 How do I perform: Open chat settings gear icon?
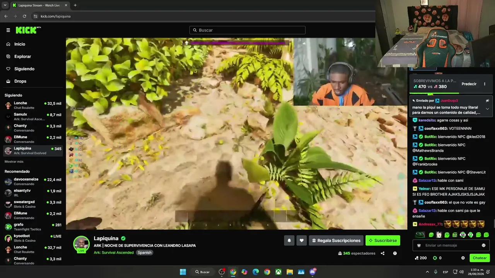[x=463, y=258]
